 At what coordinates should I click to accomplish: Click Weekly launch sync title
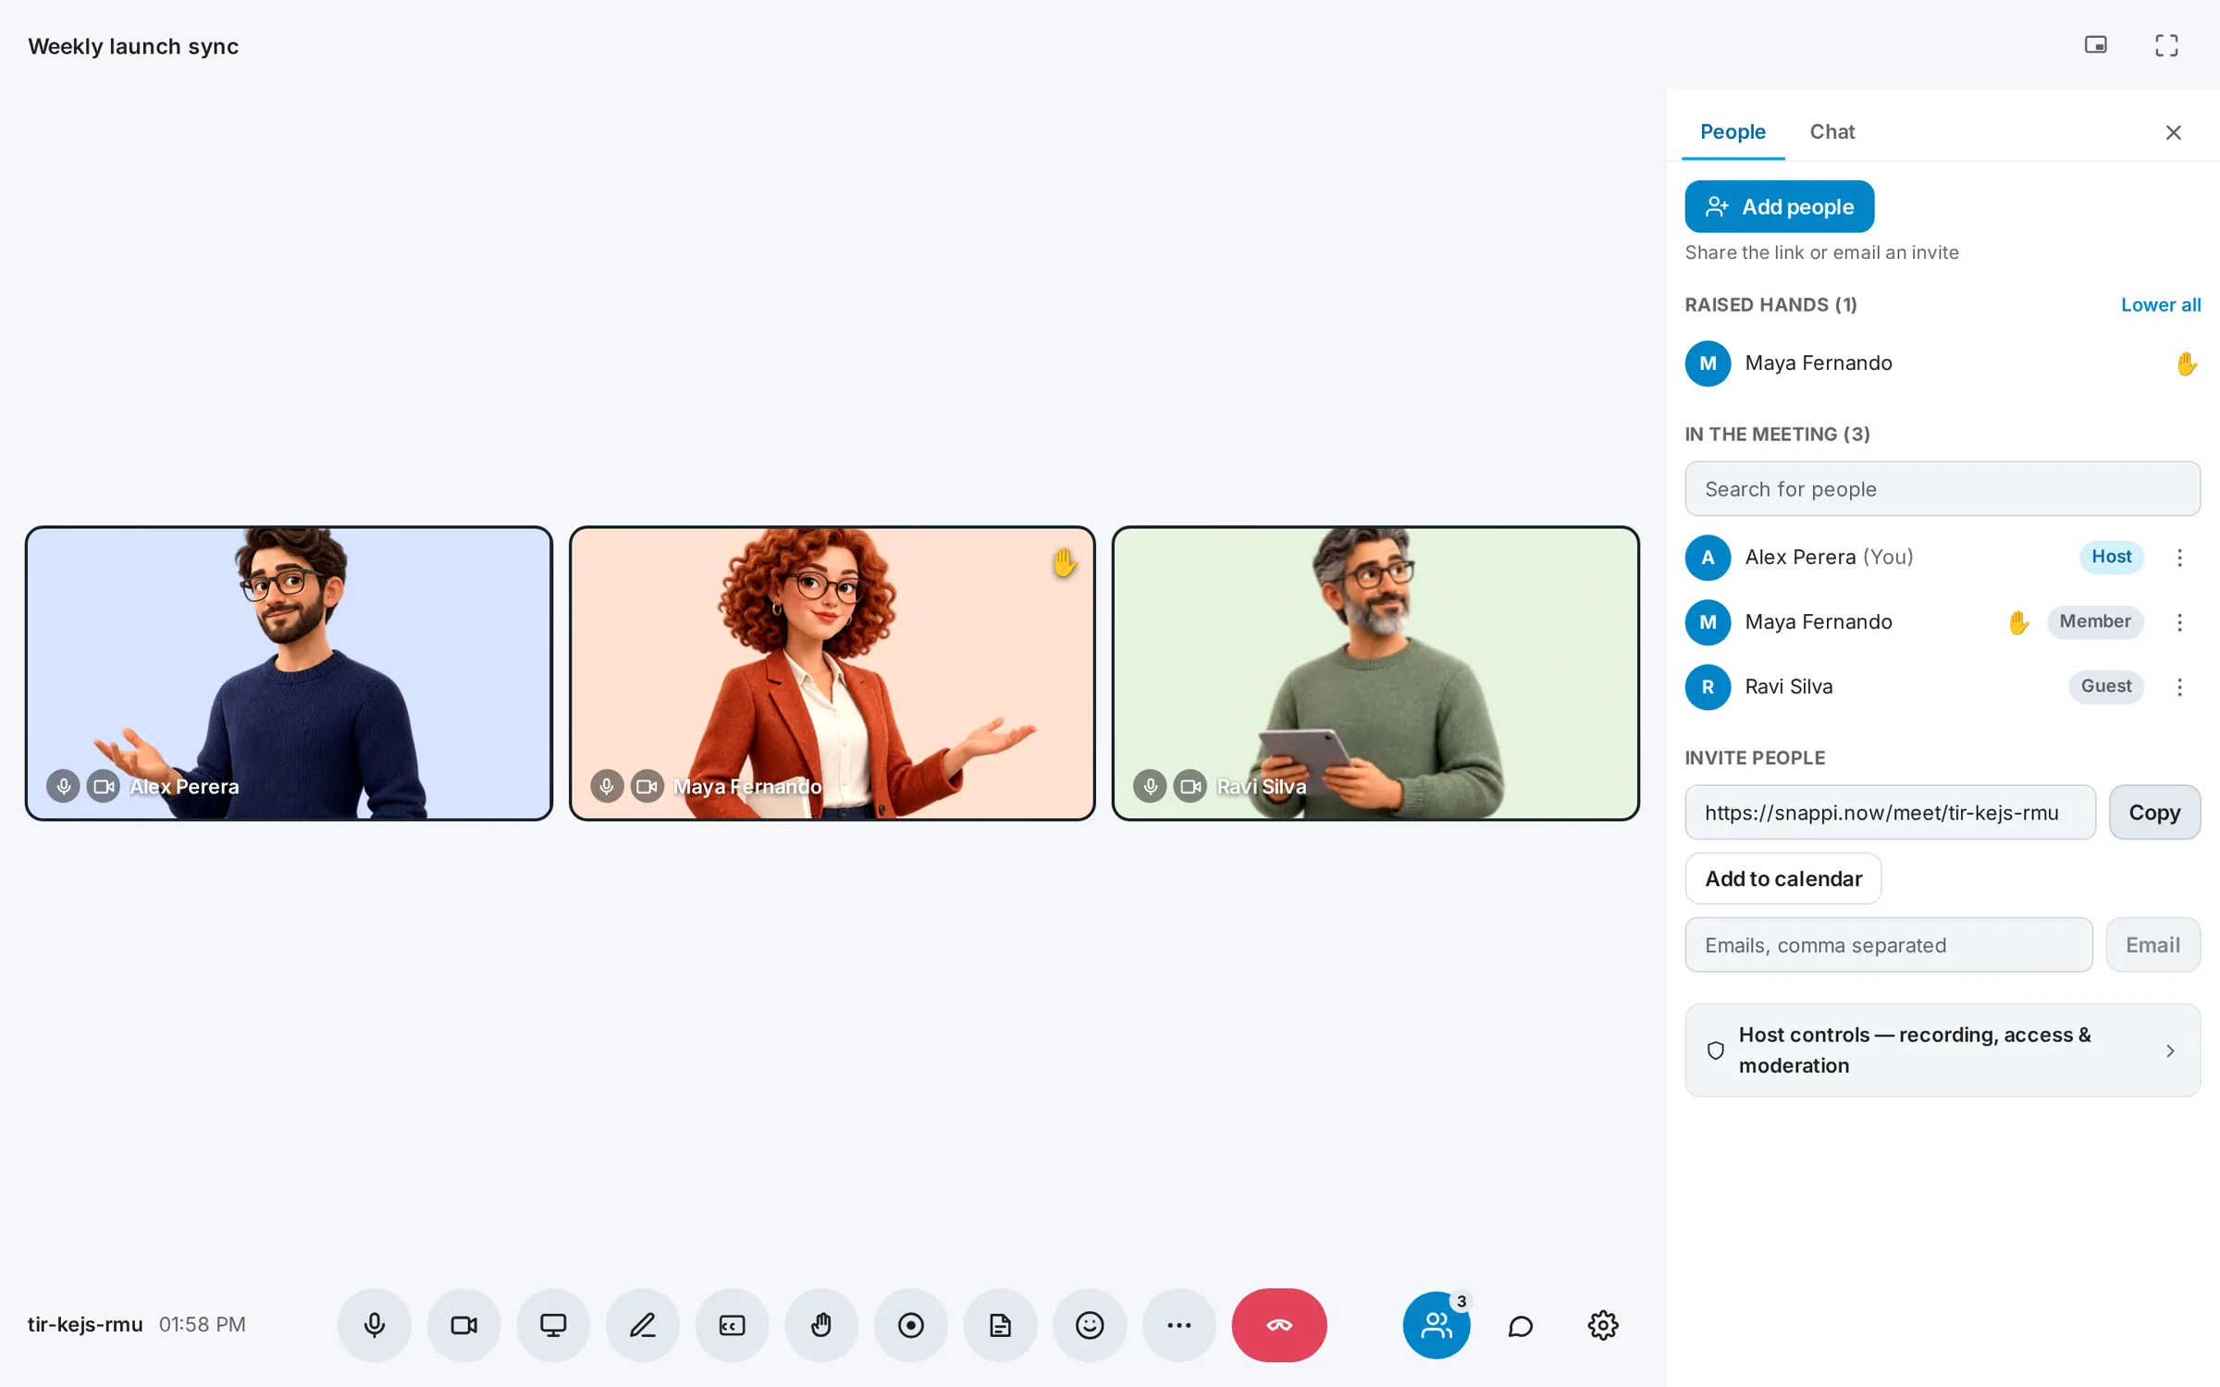click(x=133, y=46)
